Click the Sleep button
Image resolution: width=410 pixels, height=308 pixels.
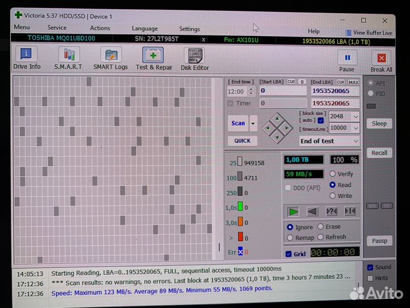tap(379, 124)
